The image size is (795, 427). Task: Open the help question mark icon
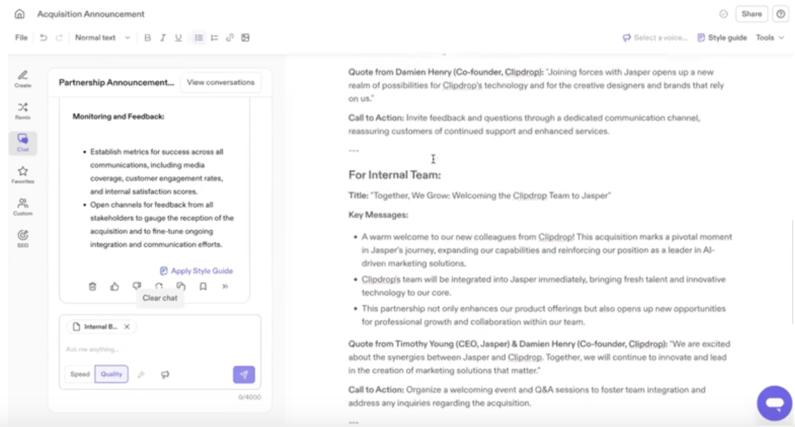pos(781,14)
